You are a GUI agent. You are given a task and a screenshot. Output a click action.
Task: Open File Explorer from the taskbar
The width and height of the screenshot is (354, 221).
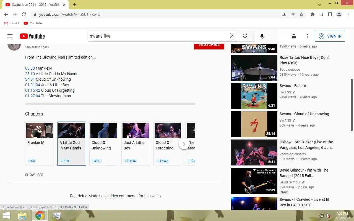click(x=22, y=215)
